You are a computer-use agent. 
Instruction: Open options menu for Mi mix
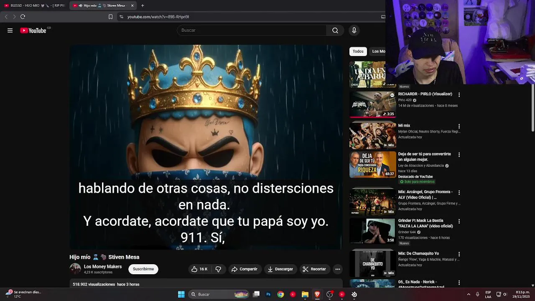(x=459, y=126)
